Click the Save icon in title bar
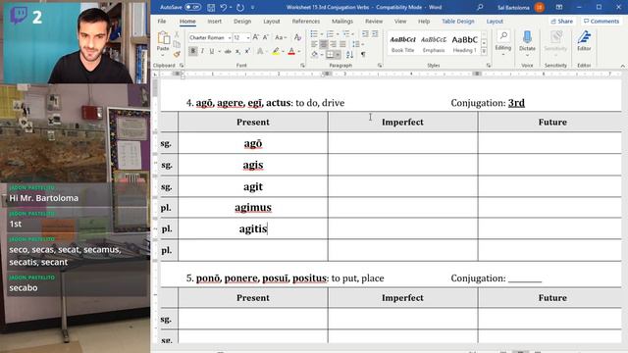Image resolution: width=628 pixels, height=353 pixels. point(211,7)
